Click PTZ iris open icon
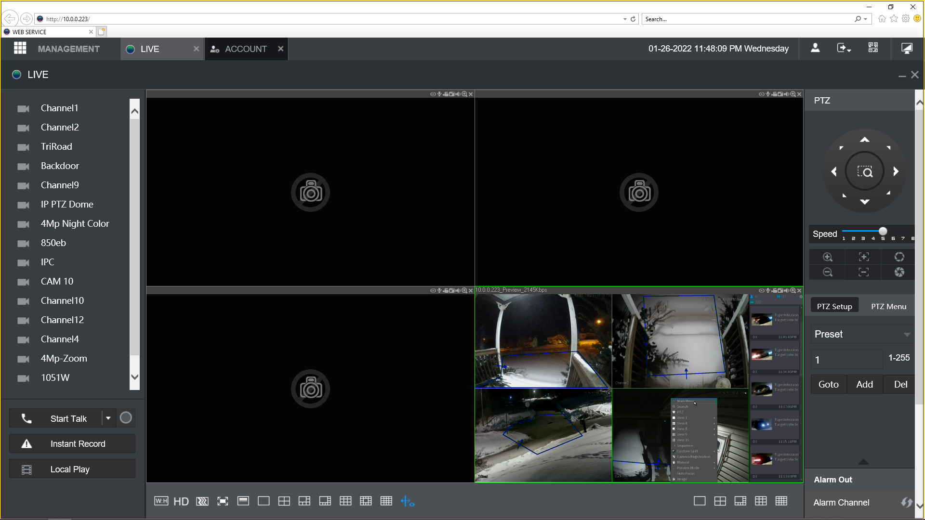The image size is (925, 520). point(899,257)
